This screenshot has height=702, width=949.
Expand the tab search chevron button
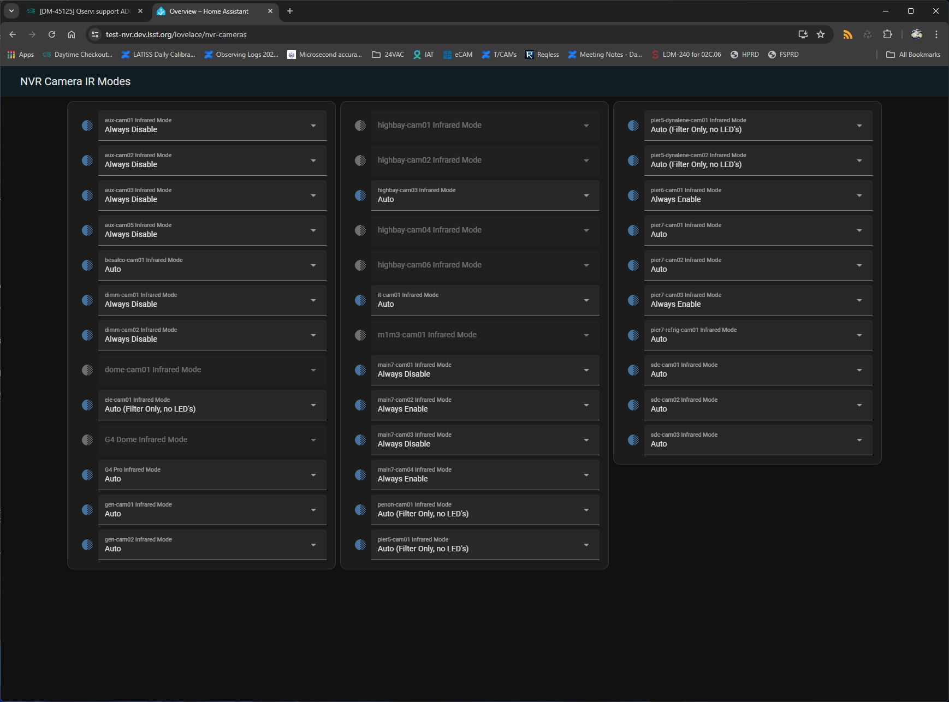tap(11, 11)
